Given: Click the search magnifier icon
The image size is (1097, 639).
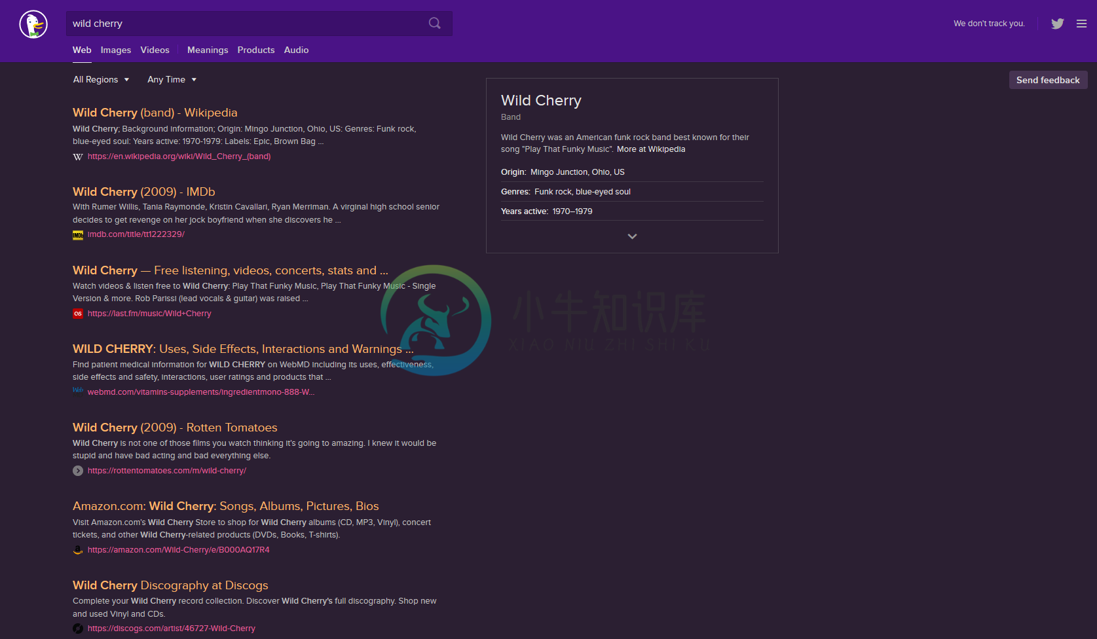Looking at the screenshot, I should [x=434, y=24].
